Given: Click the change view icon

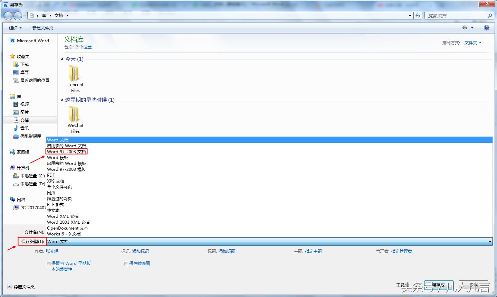Looking at the screenshot, I should pos(465,28).
